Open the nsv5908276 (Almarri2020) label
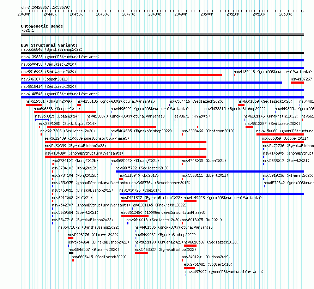Image resolution: width=314 pixels, height=289 pixels. tap(93, 235)
